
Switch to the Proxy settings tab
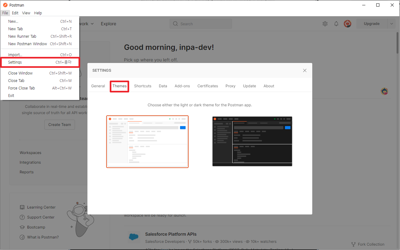pos(230,86)
